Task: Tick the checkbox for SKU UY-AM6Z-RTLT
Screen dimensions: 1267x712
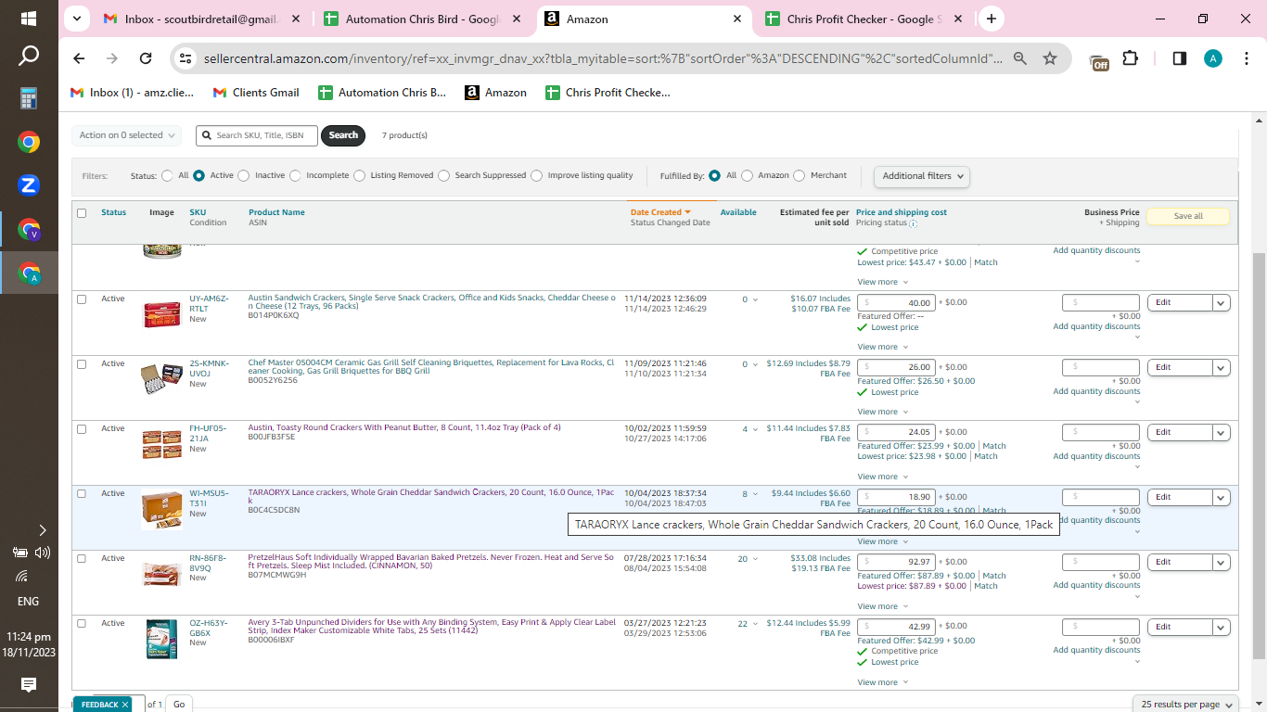Action: pyautogui.click(x=82, y=299)
